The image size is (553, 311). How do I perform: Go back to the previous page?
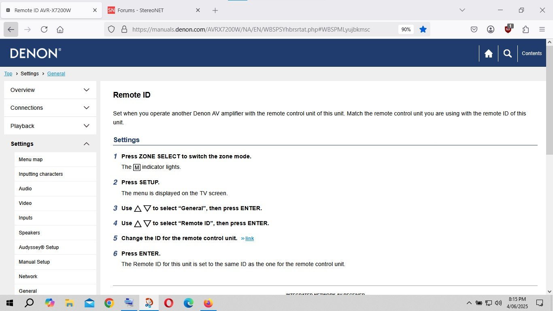coord(11,30)
